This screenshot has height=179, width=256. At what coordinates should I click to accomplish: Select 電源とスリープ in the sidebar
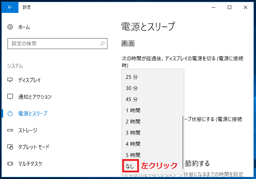(x=33, y=113)
